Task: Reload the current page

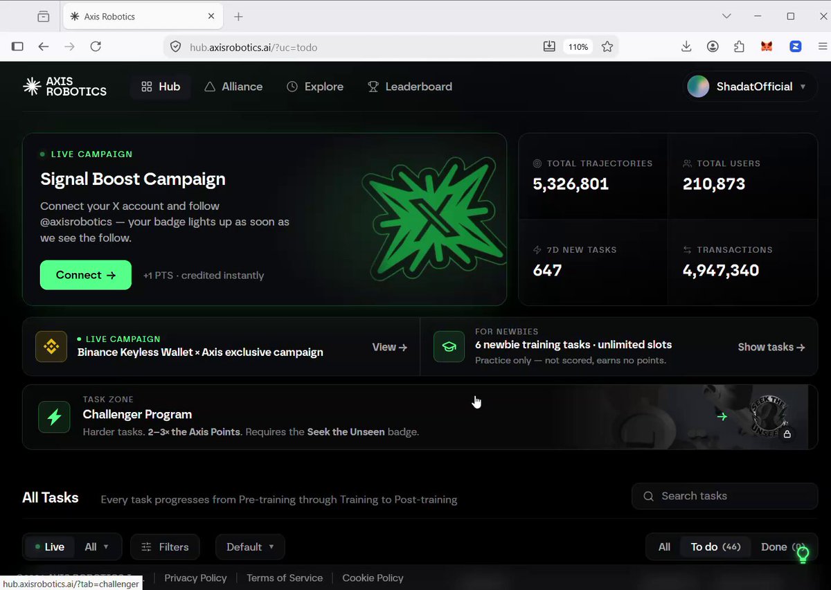Action: [96, 46]
